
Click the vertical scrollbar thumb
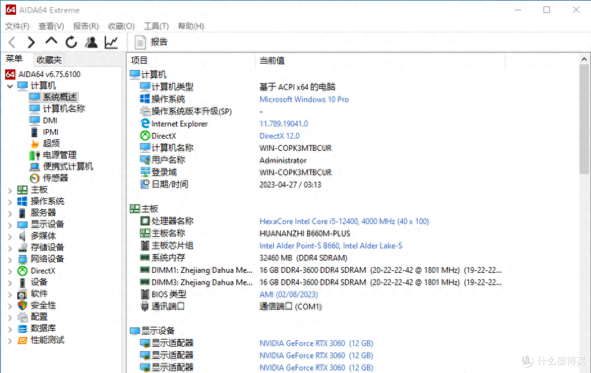[x=584, y=119]
